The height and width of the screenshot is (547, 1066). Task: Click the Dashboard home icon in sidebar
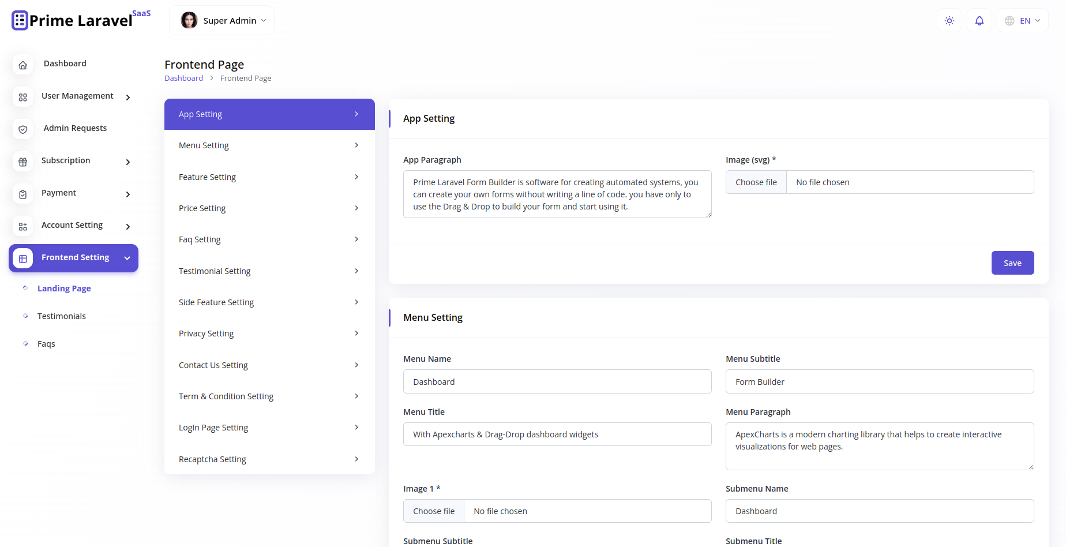[22, 65]
